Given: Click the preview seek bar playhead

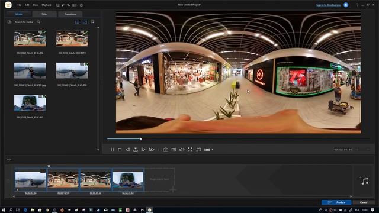Looking at the screenshot, I should pos(141,139).
